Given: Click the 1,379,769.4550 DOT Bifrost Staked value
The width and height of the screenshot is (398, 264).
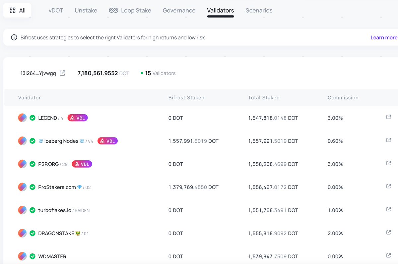Looking at the screenshot, I should tap(193, 187).
